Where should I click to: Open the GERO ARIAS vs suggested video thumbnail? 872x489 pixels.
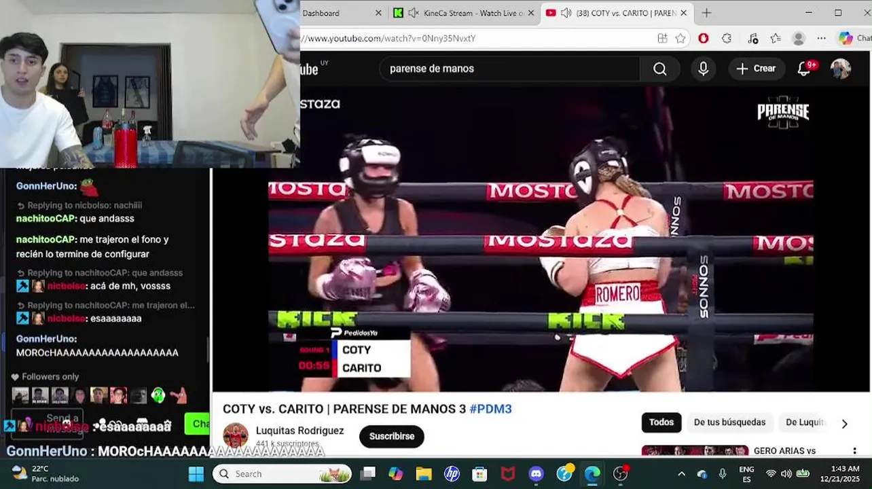(695, 451)
